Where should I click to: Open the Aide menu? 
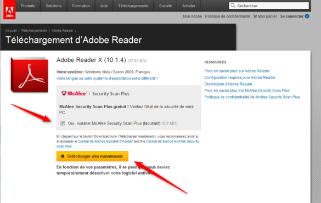[104, 5]
